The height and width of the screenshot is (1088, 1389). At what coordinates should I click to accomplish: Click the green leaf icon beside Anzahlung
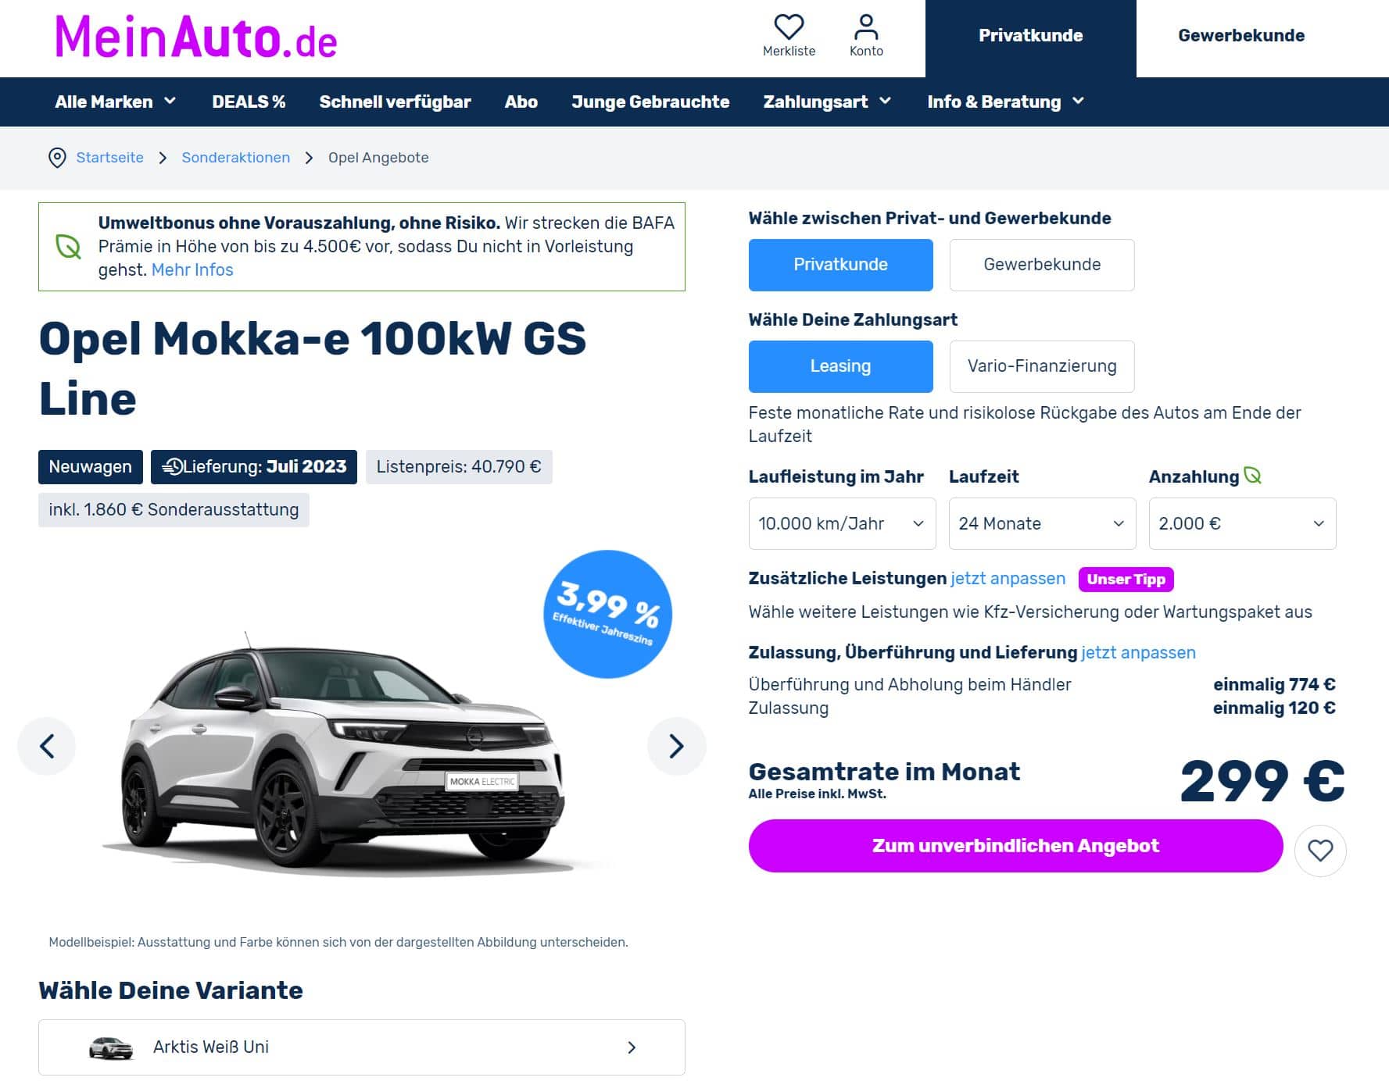(1252, 476)
